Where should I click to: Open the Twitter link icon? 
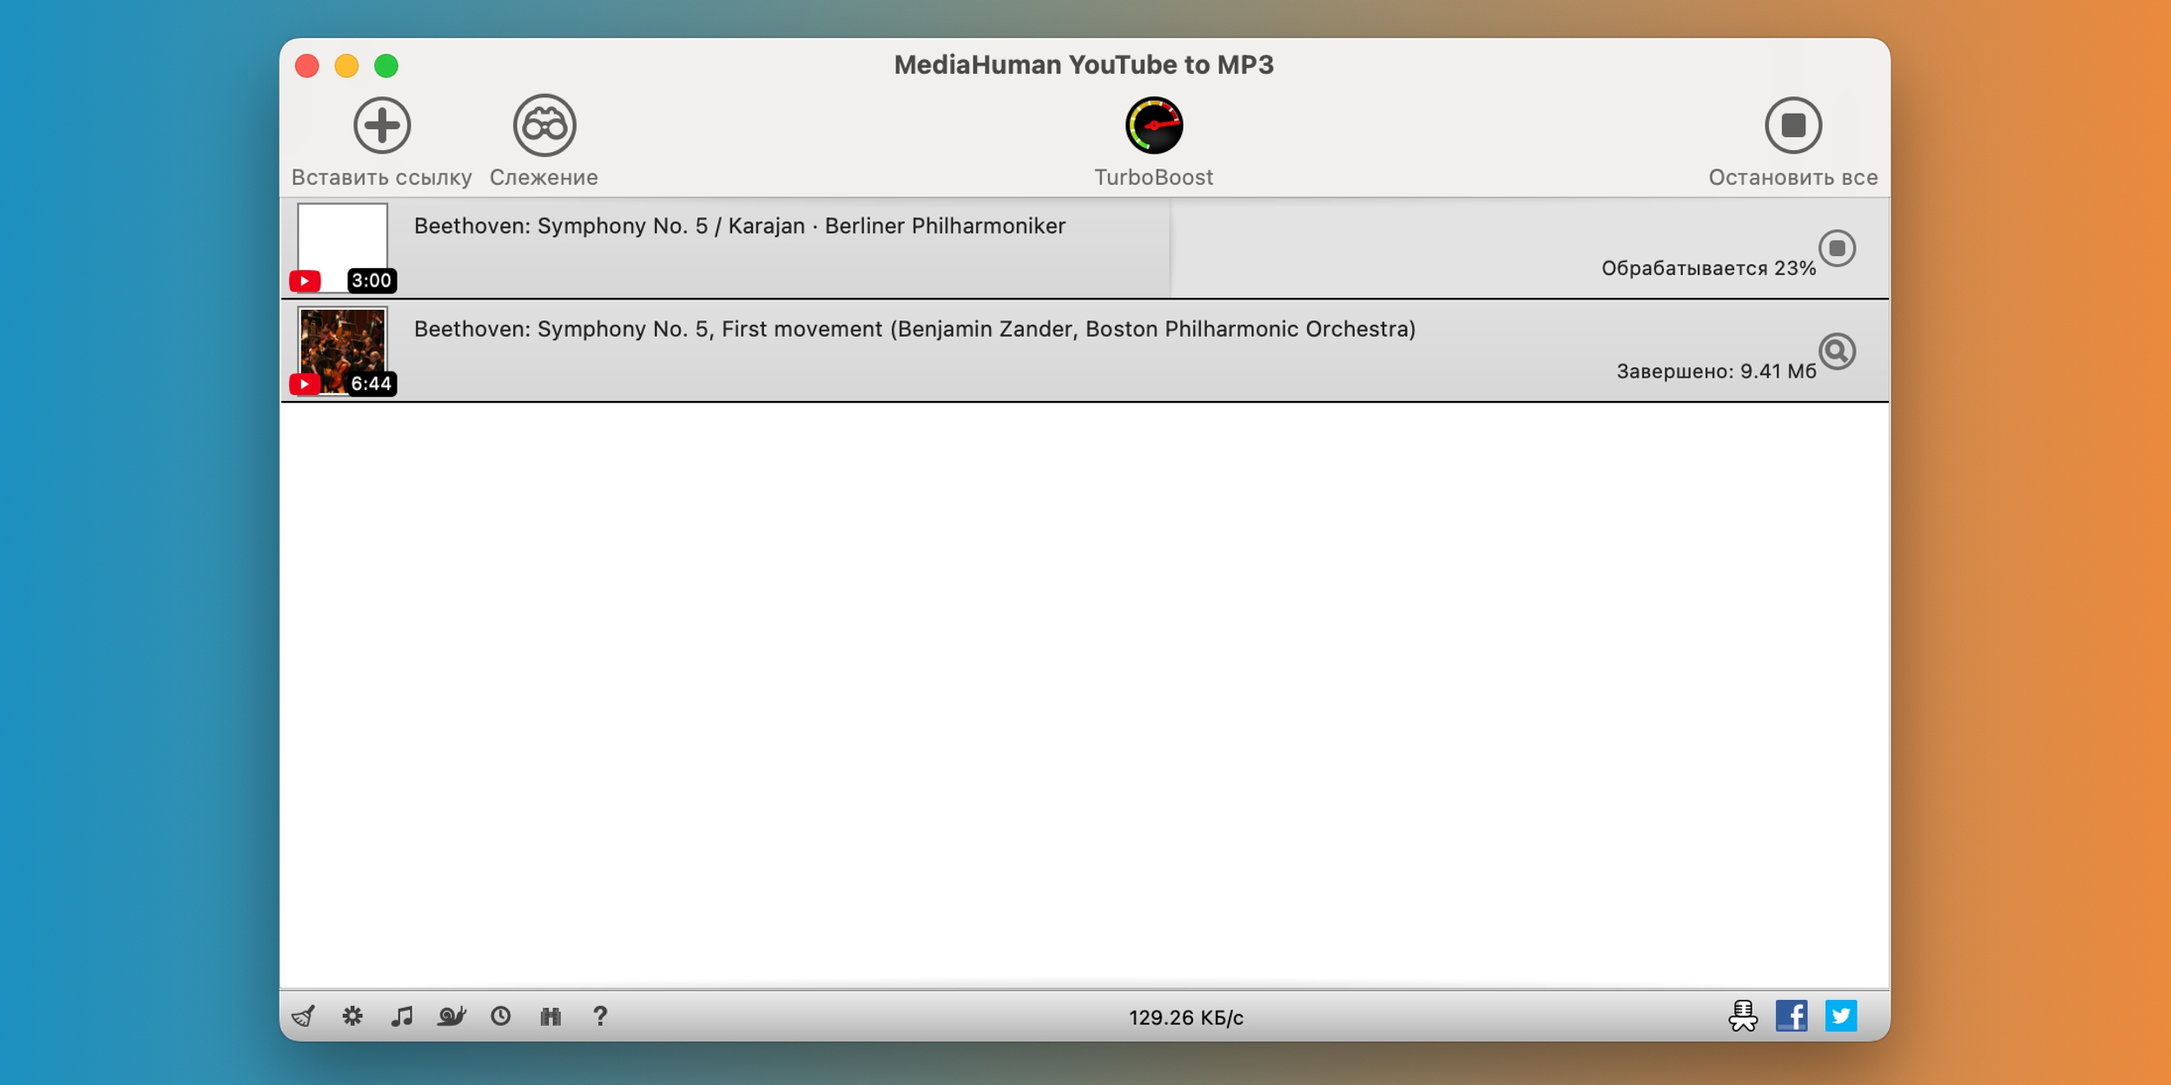pyautogui.click(x=1840, y=1016)
